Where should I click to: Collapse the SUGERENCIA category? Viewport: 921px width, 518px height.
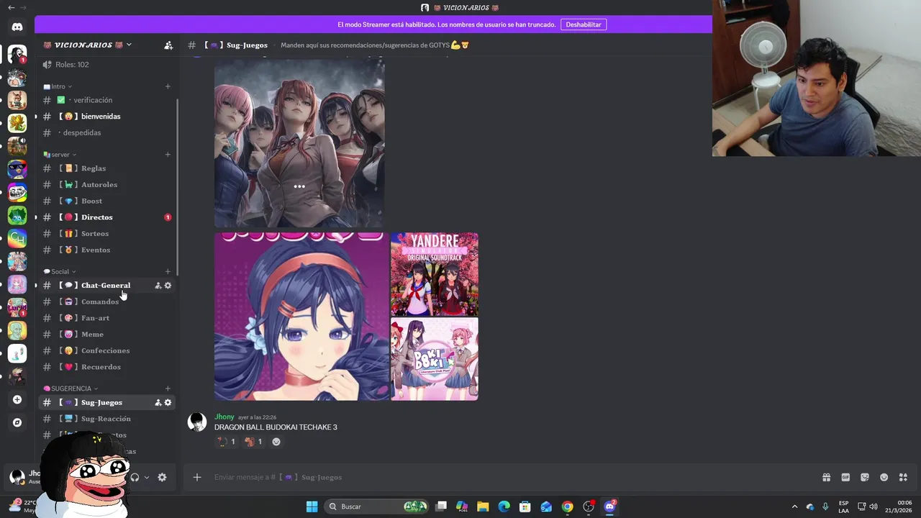pos(71,388)
